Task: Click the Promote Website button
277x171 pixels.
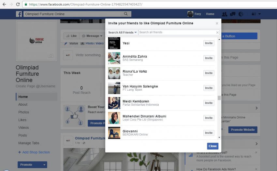Action: tap(243, 130)
